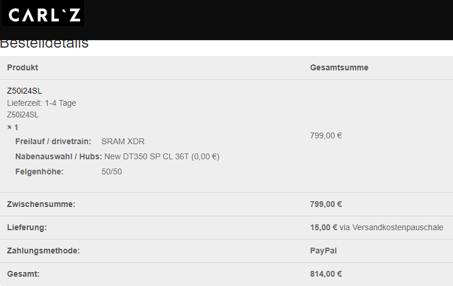Click the × 1 quantity indicator

point(13,127)
